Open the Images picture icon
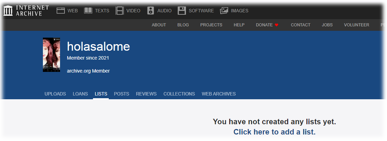Viewport: 387px width, 141px height. [x=224, y=11]
